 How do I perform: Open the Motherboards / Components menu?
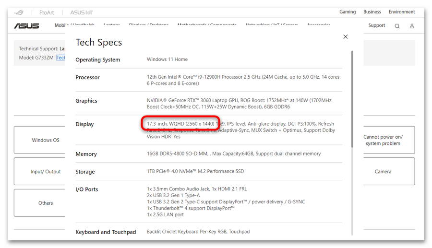coord(207,25)
